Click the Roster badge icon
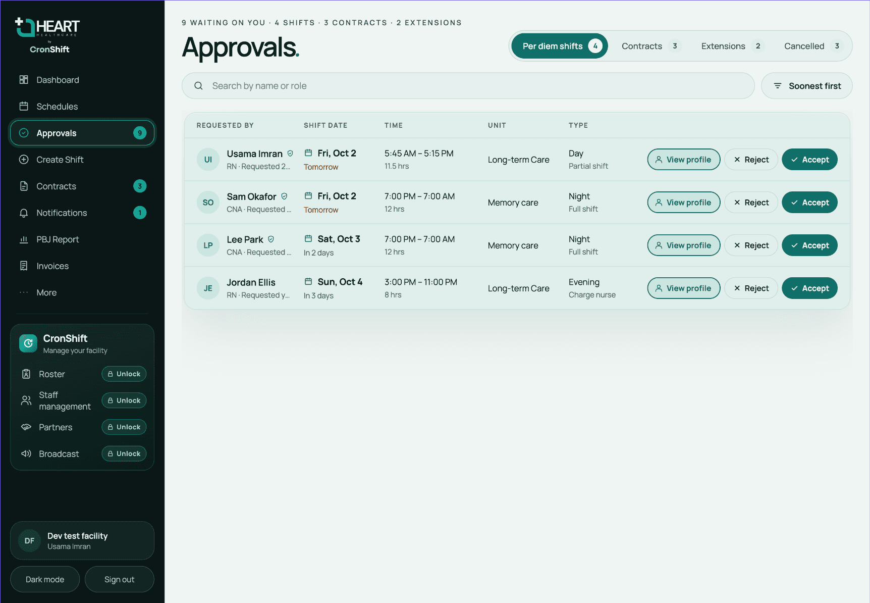 26,374
